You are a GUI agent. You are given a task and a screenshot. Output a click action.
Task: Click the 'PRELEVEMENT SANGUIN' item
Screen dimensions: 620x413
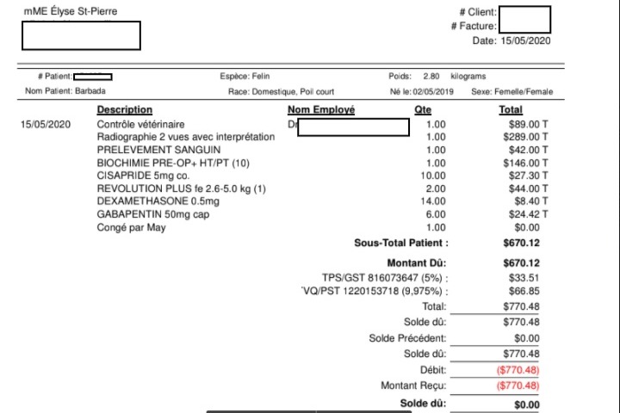(158, 150)
